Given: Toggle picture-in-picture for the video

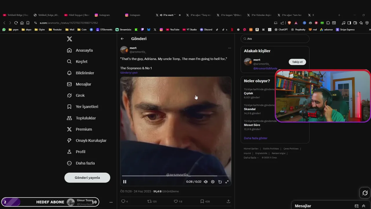Looking at the screenshot, I should (x=220, y=182).
